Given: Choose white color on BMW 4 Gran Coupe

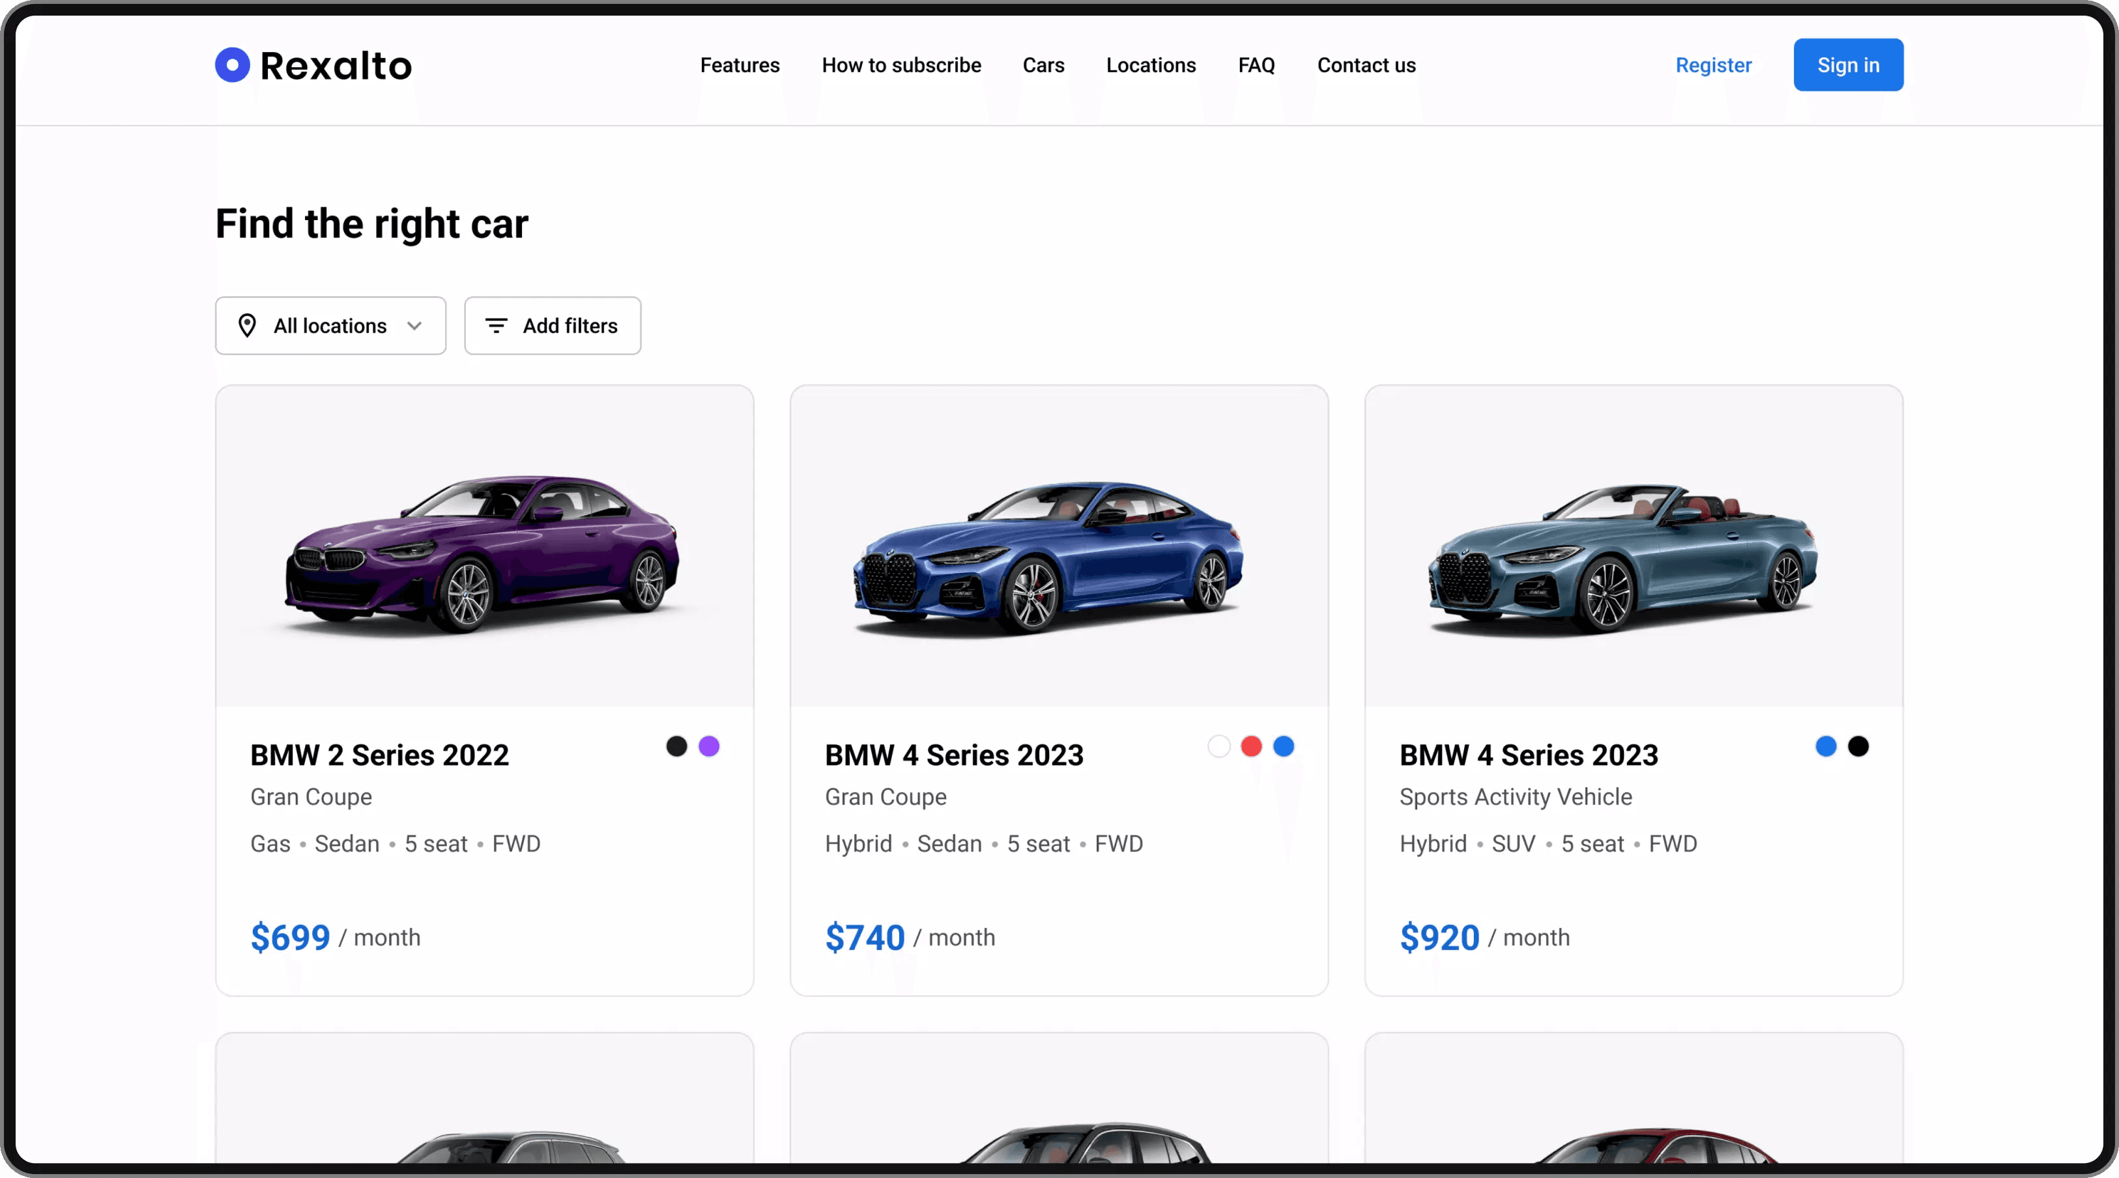Looking at the screenshot, I should [1218, 746].
